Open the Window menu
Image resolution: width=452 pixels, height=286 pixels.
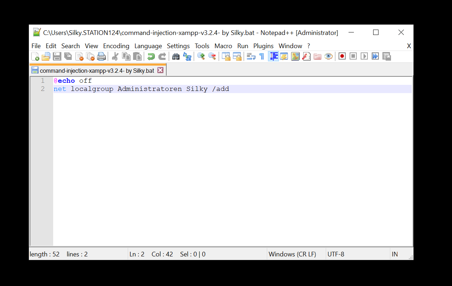tap(290, 46)
